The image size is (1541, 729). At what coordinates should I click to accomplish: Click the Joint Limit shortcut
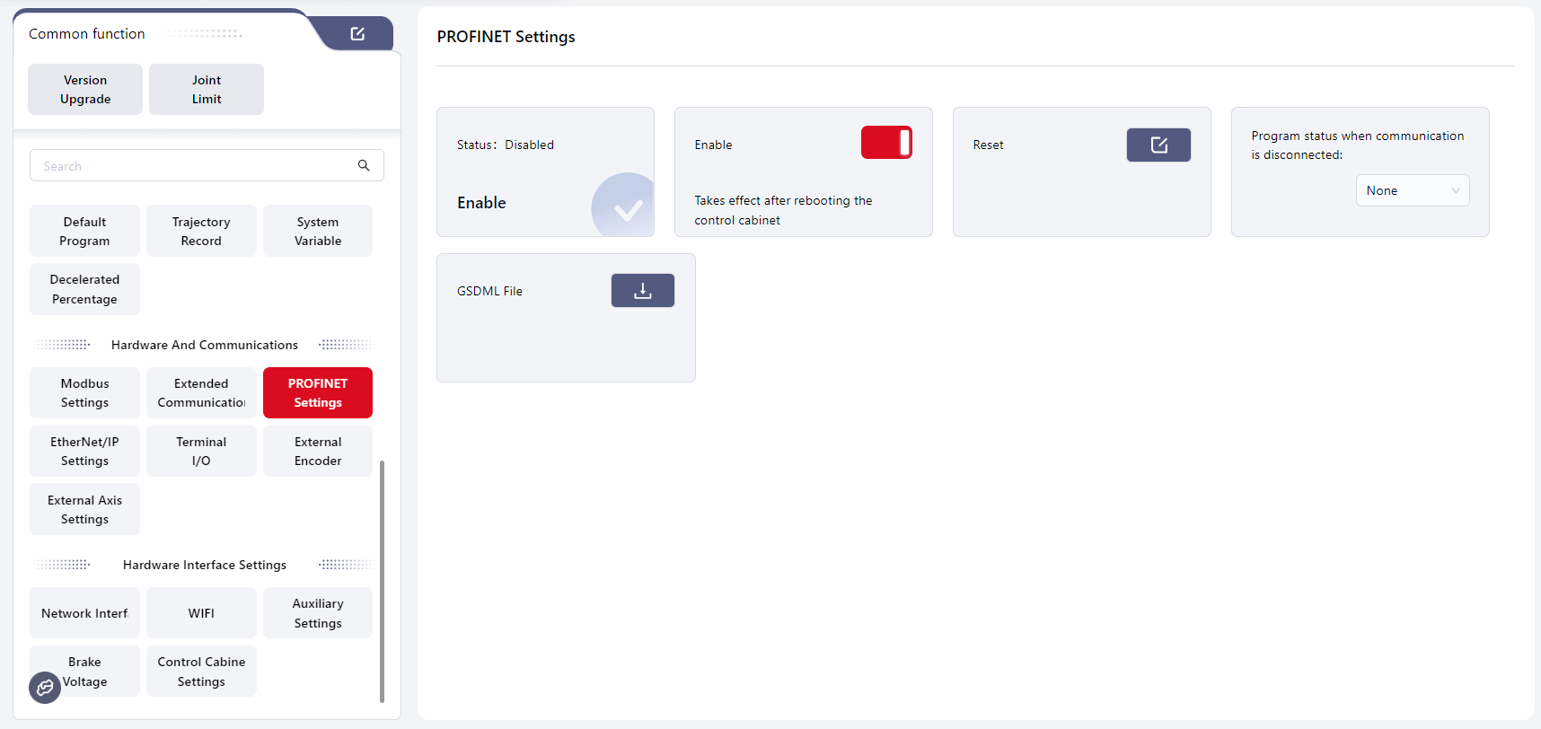tap(207, 90)
